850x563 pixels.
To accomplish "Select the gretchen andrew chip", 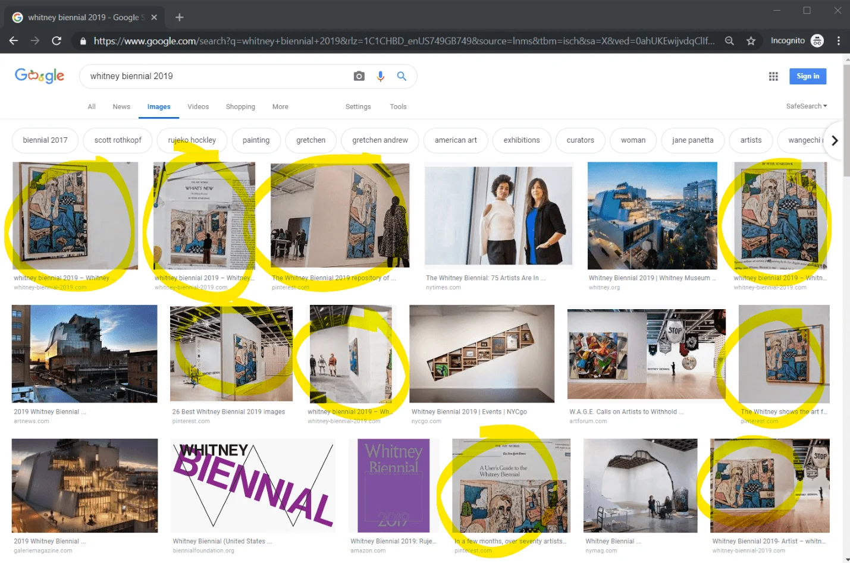I will (x=380, y=140).
